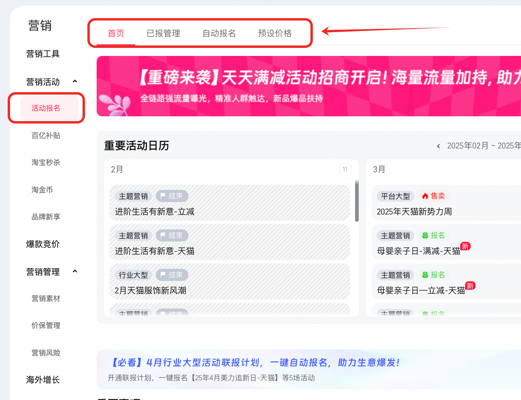The width and height of the screenshot is (521, 400).
Task: Open 淘宝秒杀 in the sidebar
Action: [x=46, y=163]
